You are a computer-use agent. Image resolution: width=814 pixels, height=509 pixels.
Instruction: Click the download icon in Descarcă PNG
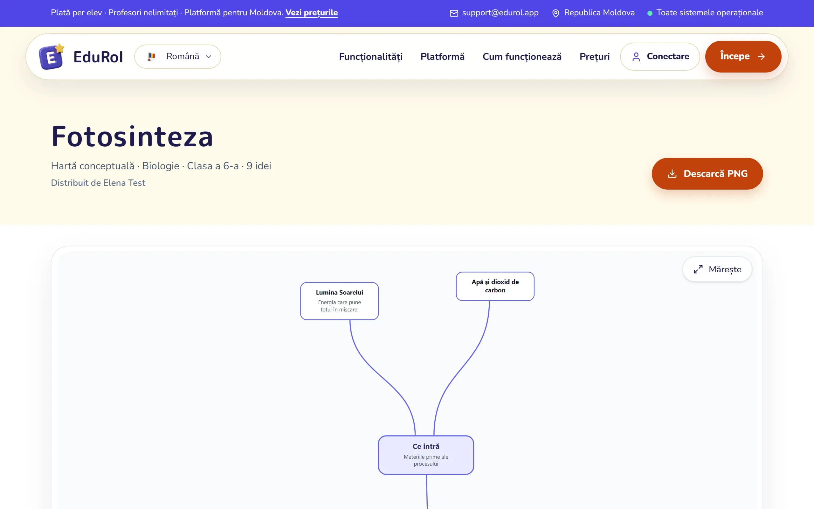(x=672, y=174)
